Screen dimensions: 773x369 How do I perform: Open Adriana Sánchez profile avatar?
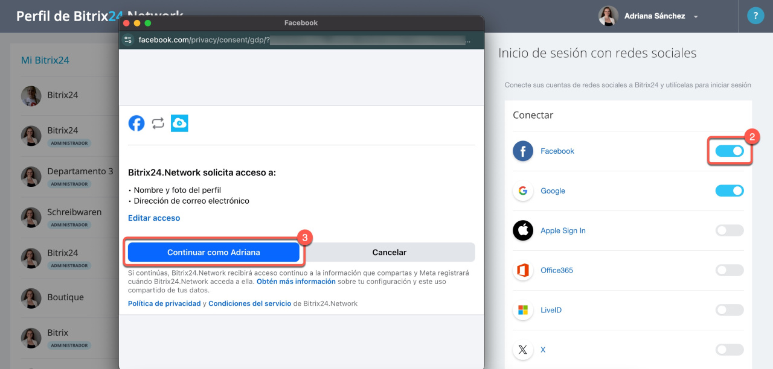click(x=608, y=16)
